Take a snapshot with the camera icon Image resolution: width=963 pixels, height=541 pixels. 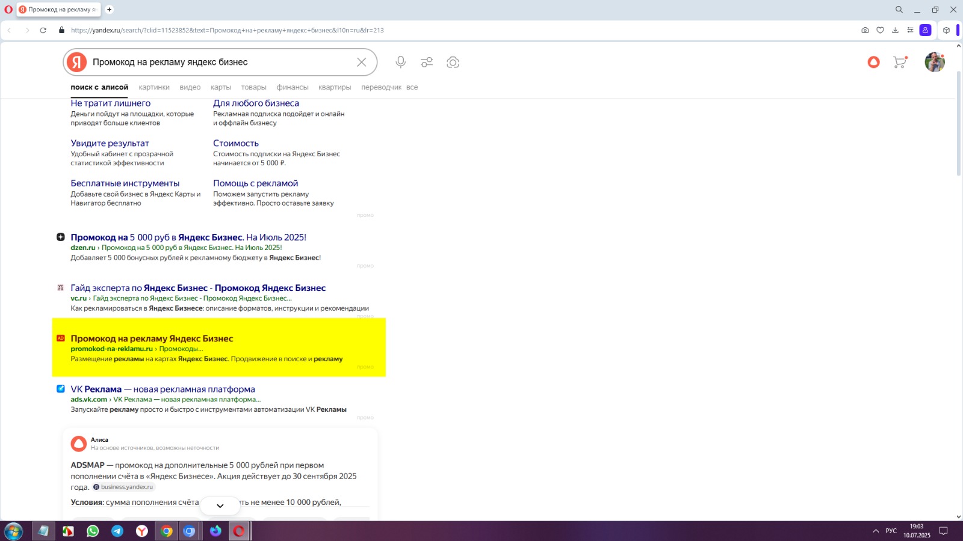coord(865,30)
